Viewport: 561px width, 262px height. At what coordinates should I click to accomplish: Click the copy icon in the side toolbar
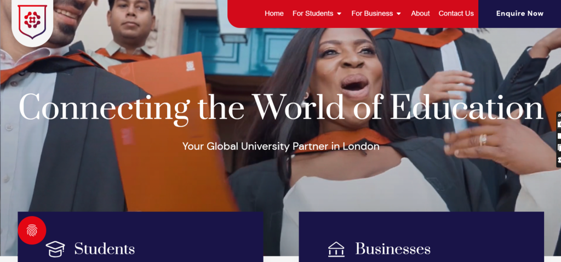[x=559, y=147]
